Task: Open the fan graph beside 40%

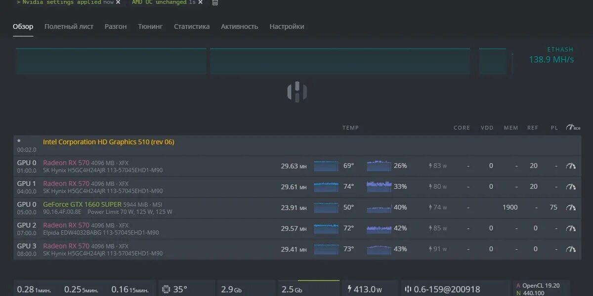Action: tap(379, 208)
